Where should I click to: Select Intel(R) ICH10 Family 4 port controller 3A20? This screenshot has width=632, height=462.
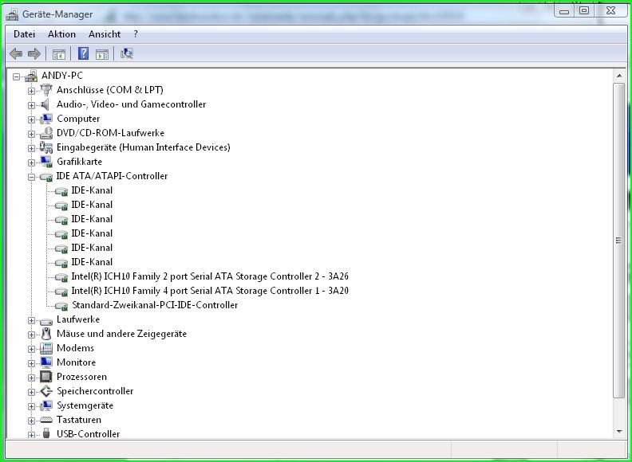210,291
